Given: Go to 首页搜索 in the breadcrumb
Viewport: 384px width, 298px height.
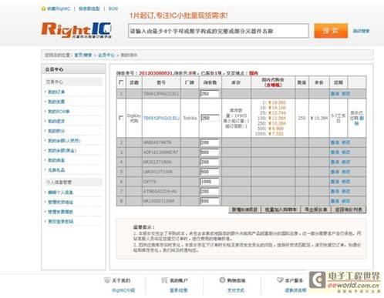Looking at the screenshot, I should (83, 55).
